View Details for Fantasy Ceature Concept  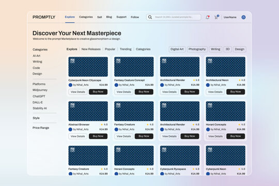point(123,92)
